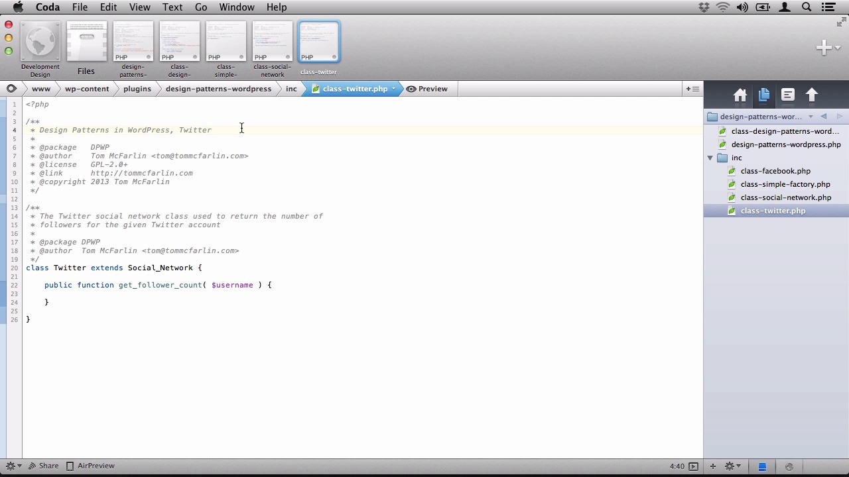The image size is (849, 477).
Task: Navigate forward in the file browser
Action: click(839, 117)
